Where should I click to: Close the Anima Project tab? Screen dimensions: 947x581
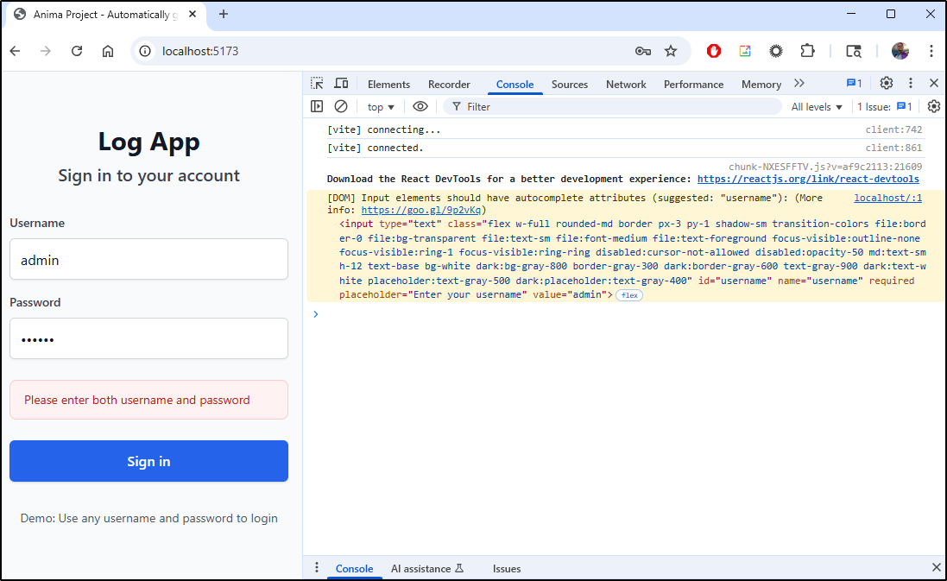click(x=193, y=14)
